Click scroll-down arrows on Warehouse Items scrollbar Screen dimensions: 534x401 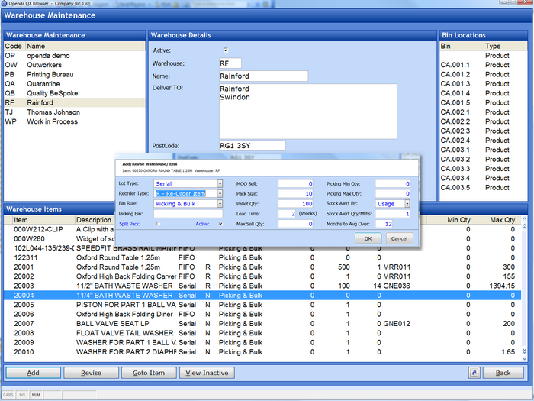[525, 351]
